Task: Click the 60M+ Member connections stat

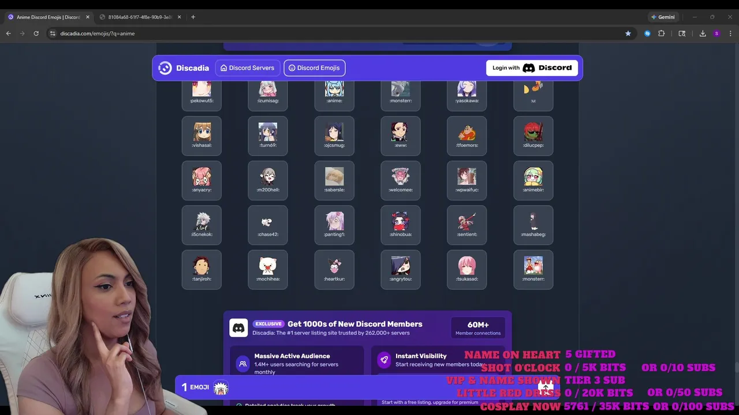Action: [x=478, y=328]
